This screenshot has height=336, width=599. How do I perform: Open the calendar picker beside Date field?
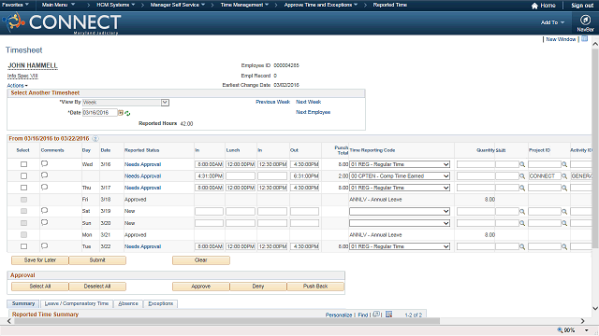point(121,113)
